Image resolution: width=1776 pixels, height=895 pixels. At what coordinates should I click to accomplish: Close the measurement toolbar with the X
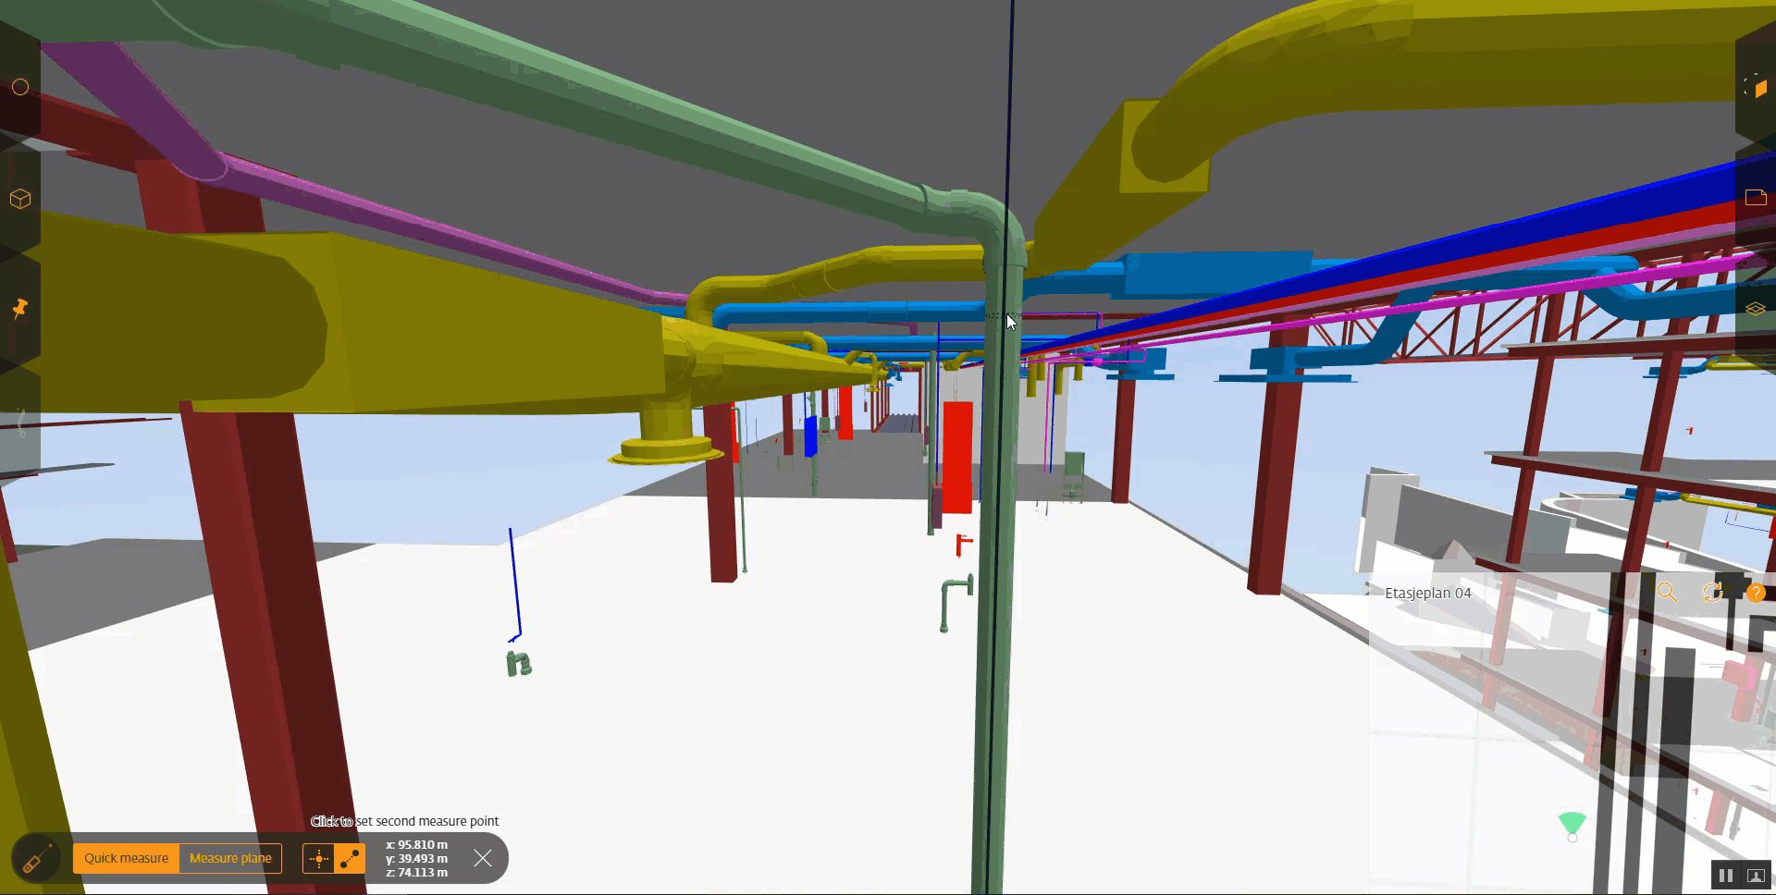[483, 858]
